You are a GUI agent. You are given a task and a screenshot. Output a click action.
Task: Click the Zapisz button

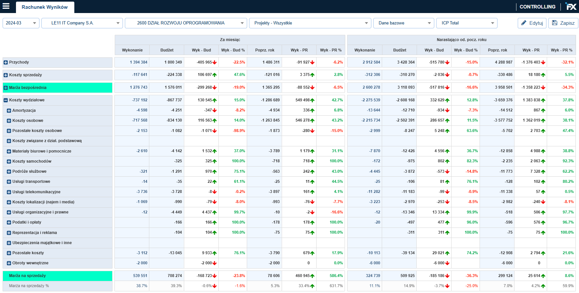563,23
